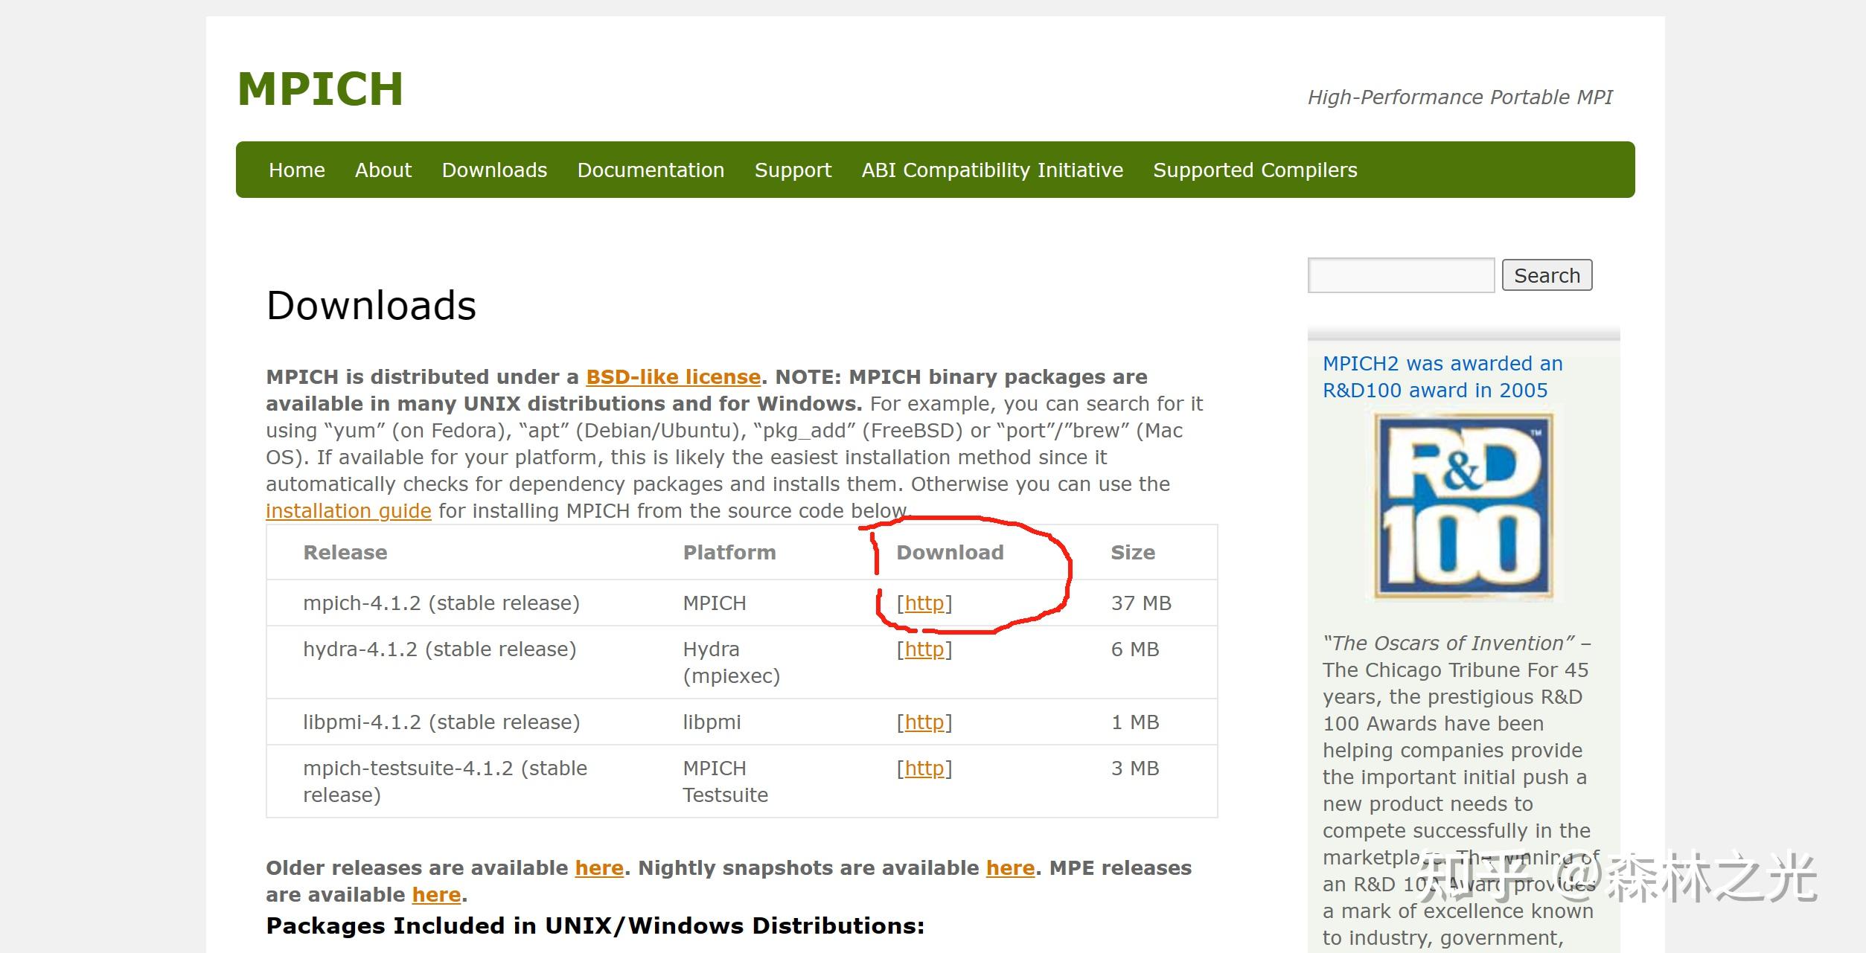The image size is (1866, 953).
Task: Open the Home menu item
Action: [x=296, y=170]
